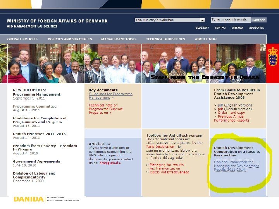Open the Management Tools menu
The width and height of the screenshot is (279, 209).
click(x=119, y=39)
